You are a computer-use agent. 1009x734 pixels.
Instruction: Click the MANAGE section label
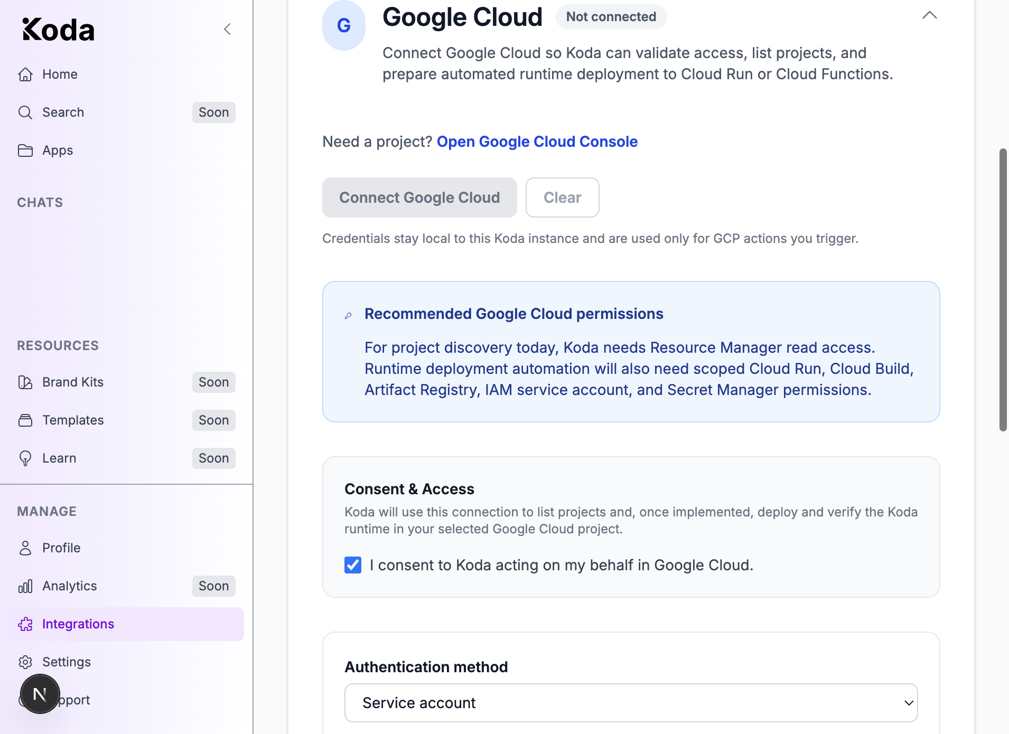point(47,512)
